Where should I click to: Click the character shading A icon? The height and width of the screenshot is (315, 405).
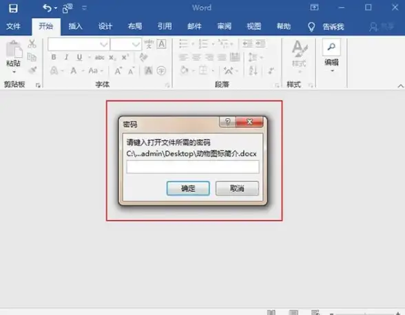pos(148,70)
